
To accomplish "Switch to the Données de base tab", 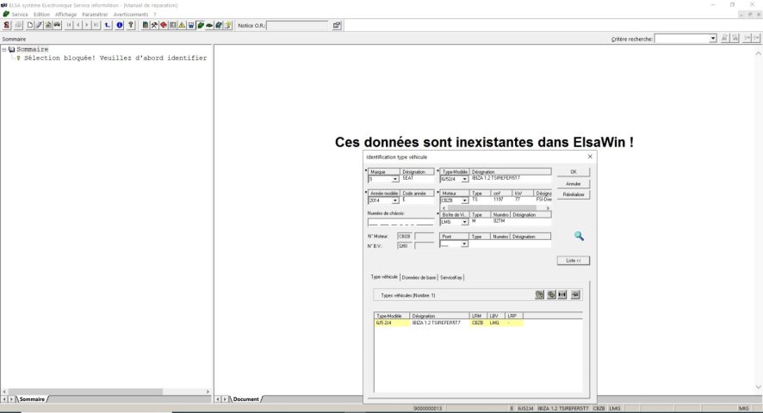I will [419, 277].
